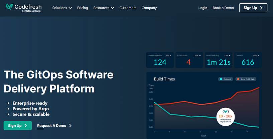Click the Login link
The image size is (273, 139).
[x=203, y=8]
